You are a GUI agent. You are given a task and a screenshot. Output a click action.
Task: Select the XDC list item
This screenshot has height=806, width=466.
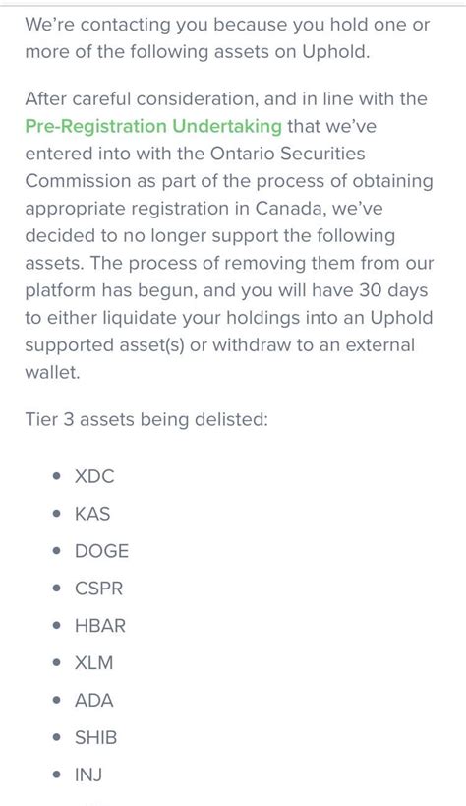pyautogui.click(x=94, y=476)
